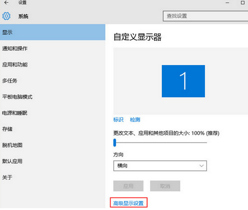Open 电源和睡眠 settings
Image resolution: width=248 pixels, height=210 pixels.
[x=52, y=113]
